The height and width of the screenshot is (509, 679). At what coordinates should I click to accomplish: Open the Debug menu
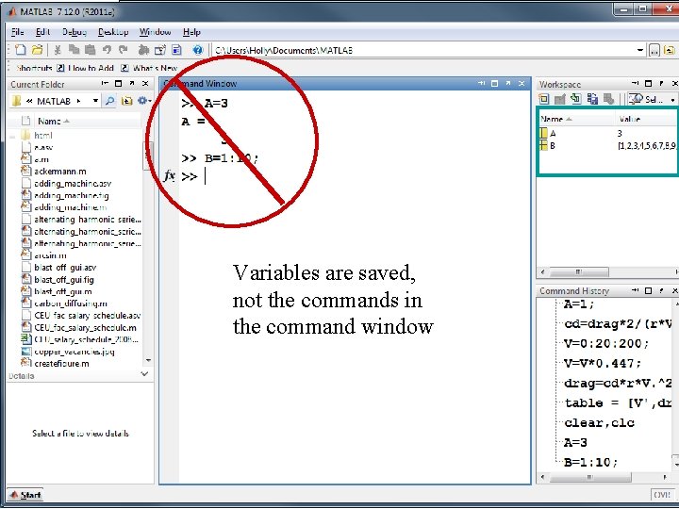click(75, 32)
